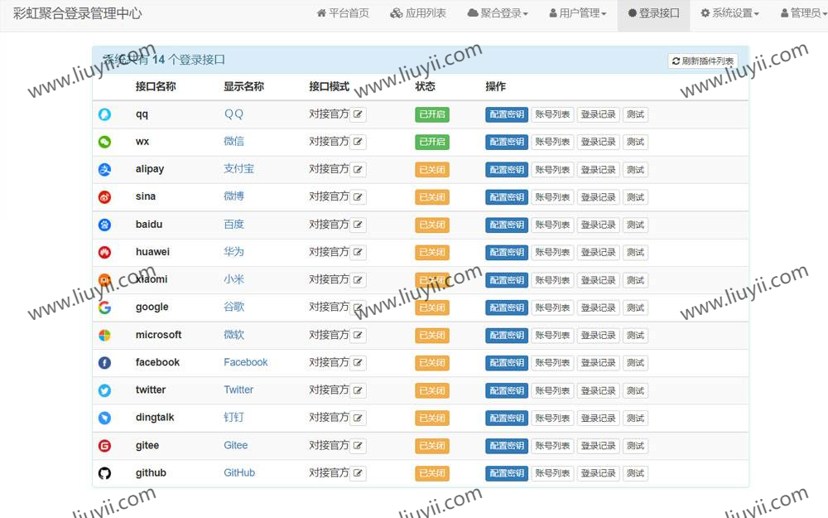The height and width of the screenshot is (518, 828).
Task: Click the Microsoft four-color logo icon
Action: point(104,335)
